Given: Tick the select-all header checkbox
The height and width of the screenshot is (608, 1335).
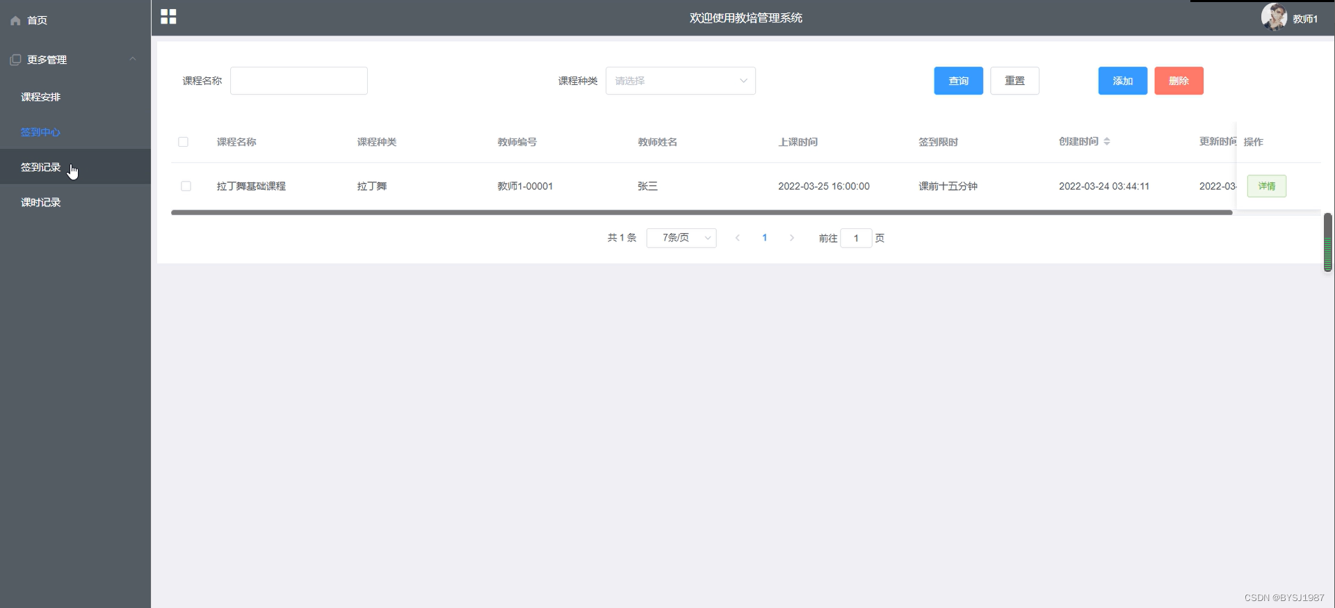Looking at the screenshot, I should [183, 142].
